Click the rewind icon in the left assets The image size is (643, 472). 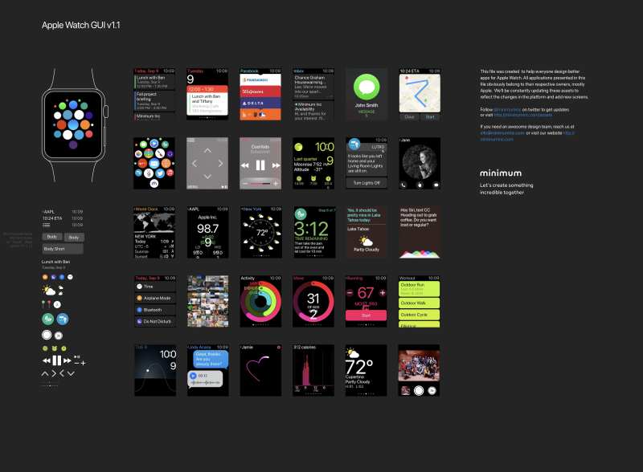47,360
